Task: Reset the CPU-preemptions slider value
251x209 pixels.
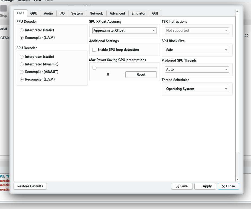Action: [141, 75]
